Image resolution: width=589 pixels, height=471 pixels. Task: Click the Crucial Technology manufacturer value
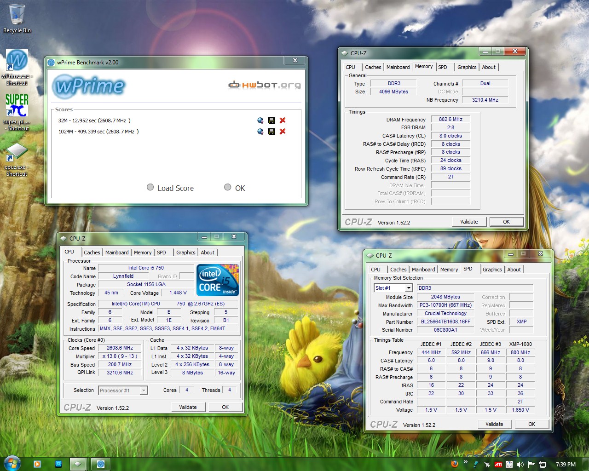445,313
